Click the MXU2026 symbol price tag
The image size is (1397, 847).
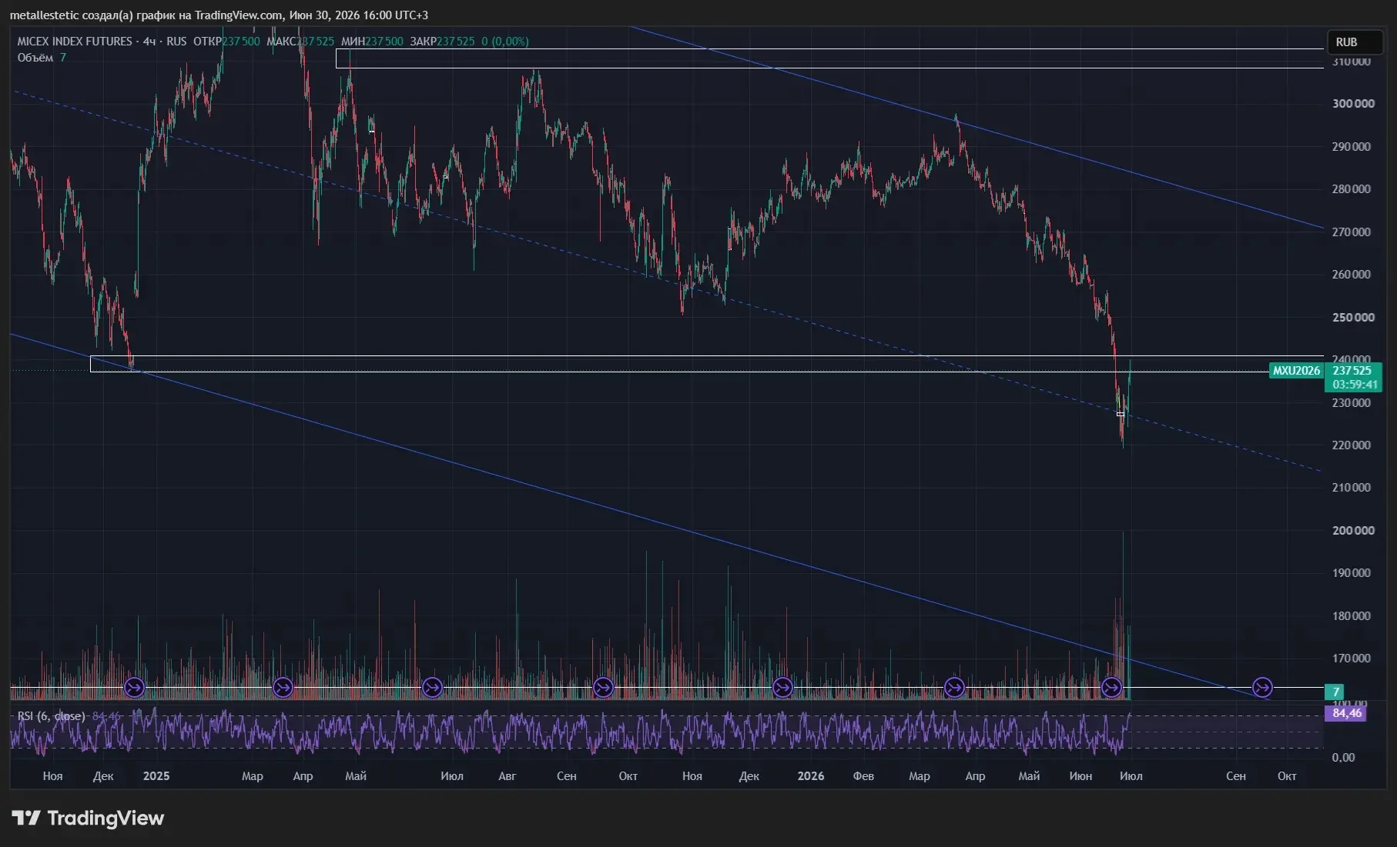(x=1296, y=371)
